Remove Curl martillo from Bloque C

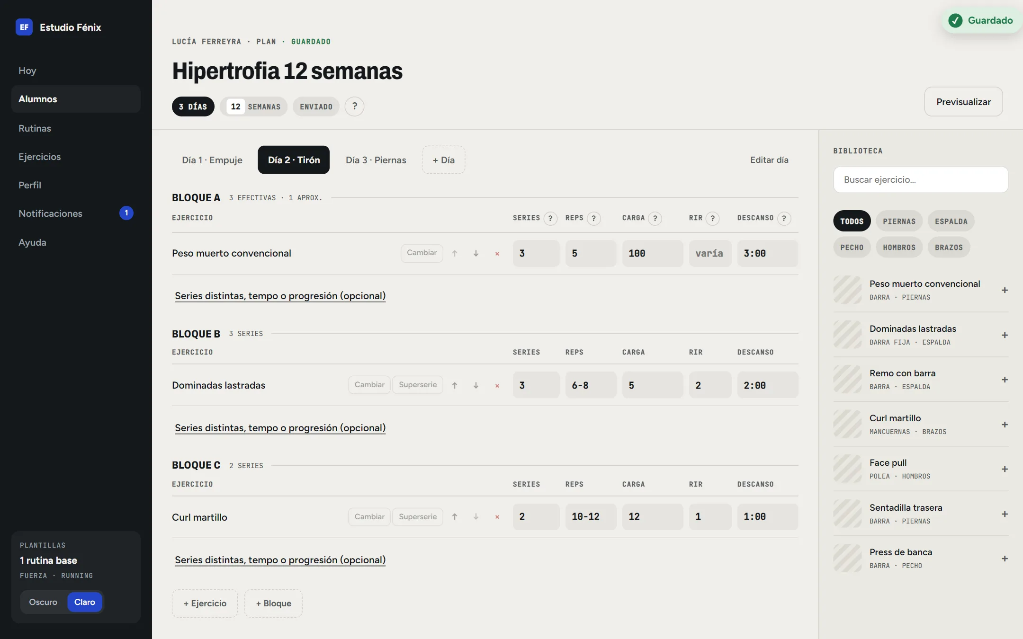(x=497, y=517)
